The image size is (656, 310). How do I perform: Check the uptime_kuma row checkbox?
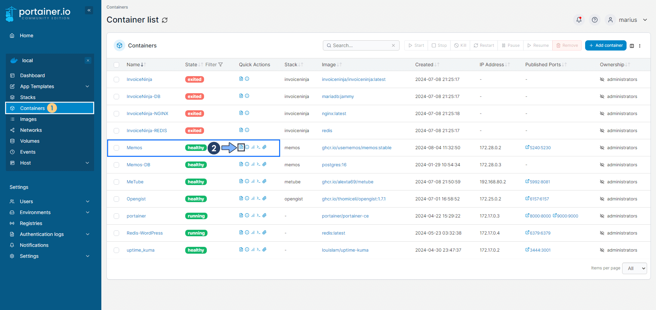click(116, 250)
